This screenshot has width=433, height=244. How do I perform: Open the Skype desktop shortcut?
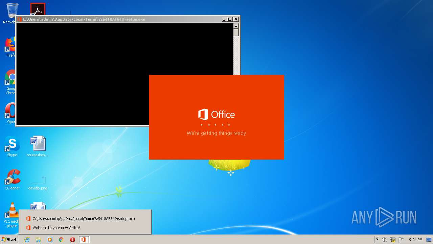pos(12,147)
